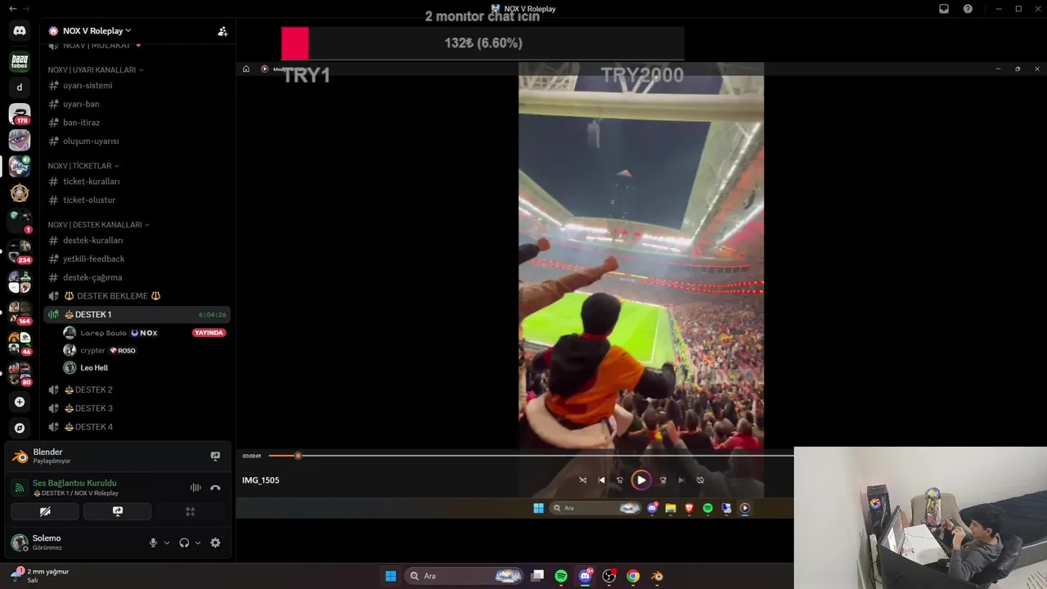The height and width of the screenshot is (589, 1047).
Task: Open Discord direct messages home icon
Action: click(x=20, y=31)
